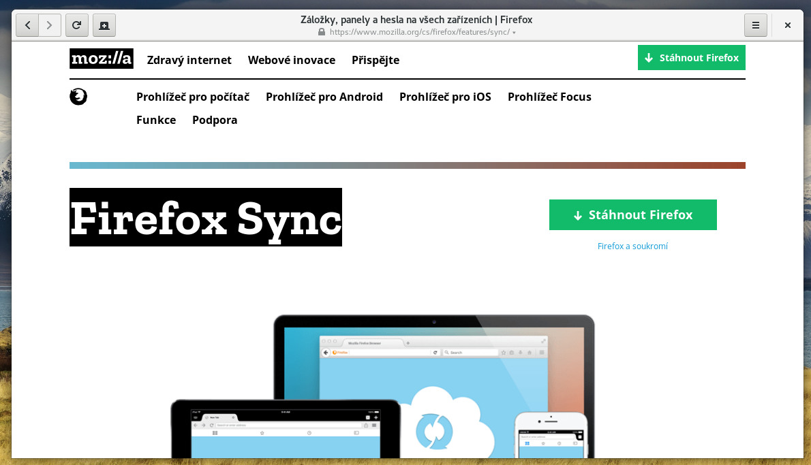Viewport: 811px width, 465px height.
Task: Navigate to Prohlížeč pro iOS
Action: tap(445, 97)
